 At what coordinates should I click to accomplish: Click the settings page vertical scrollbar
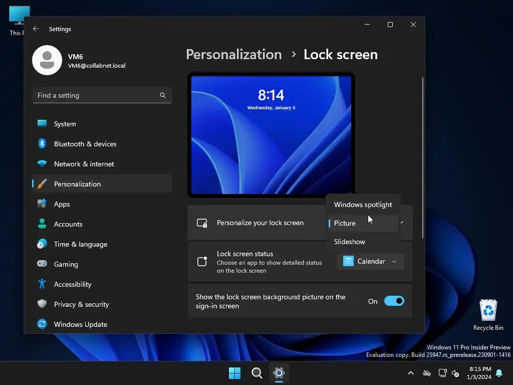[x=422, y=158]
